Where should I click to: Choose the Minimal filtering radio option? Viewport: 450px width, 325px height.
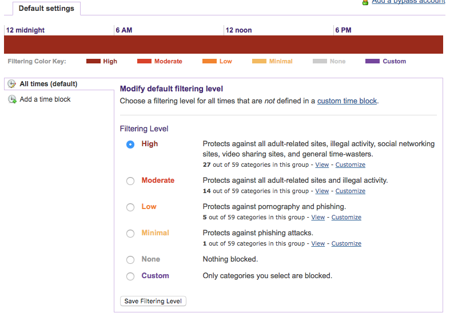(130, 234)
